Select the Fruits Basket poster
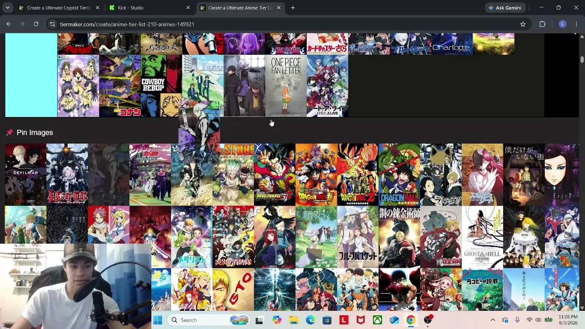 click(358, 237)
